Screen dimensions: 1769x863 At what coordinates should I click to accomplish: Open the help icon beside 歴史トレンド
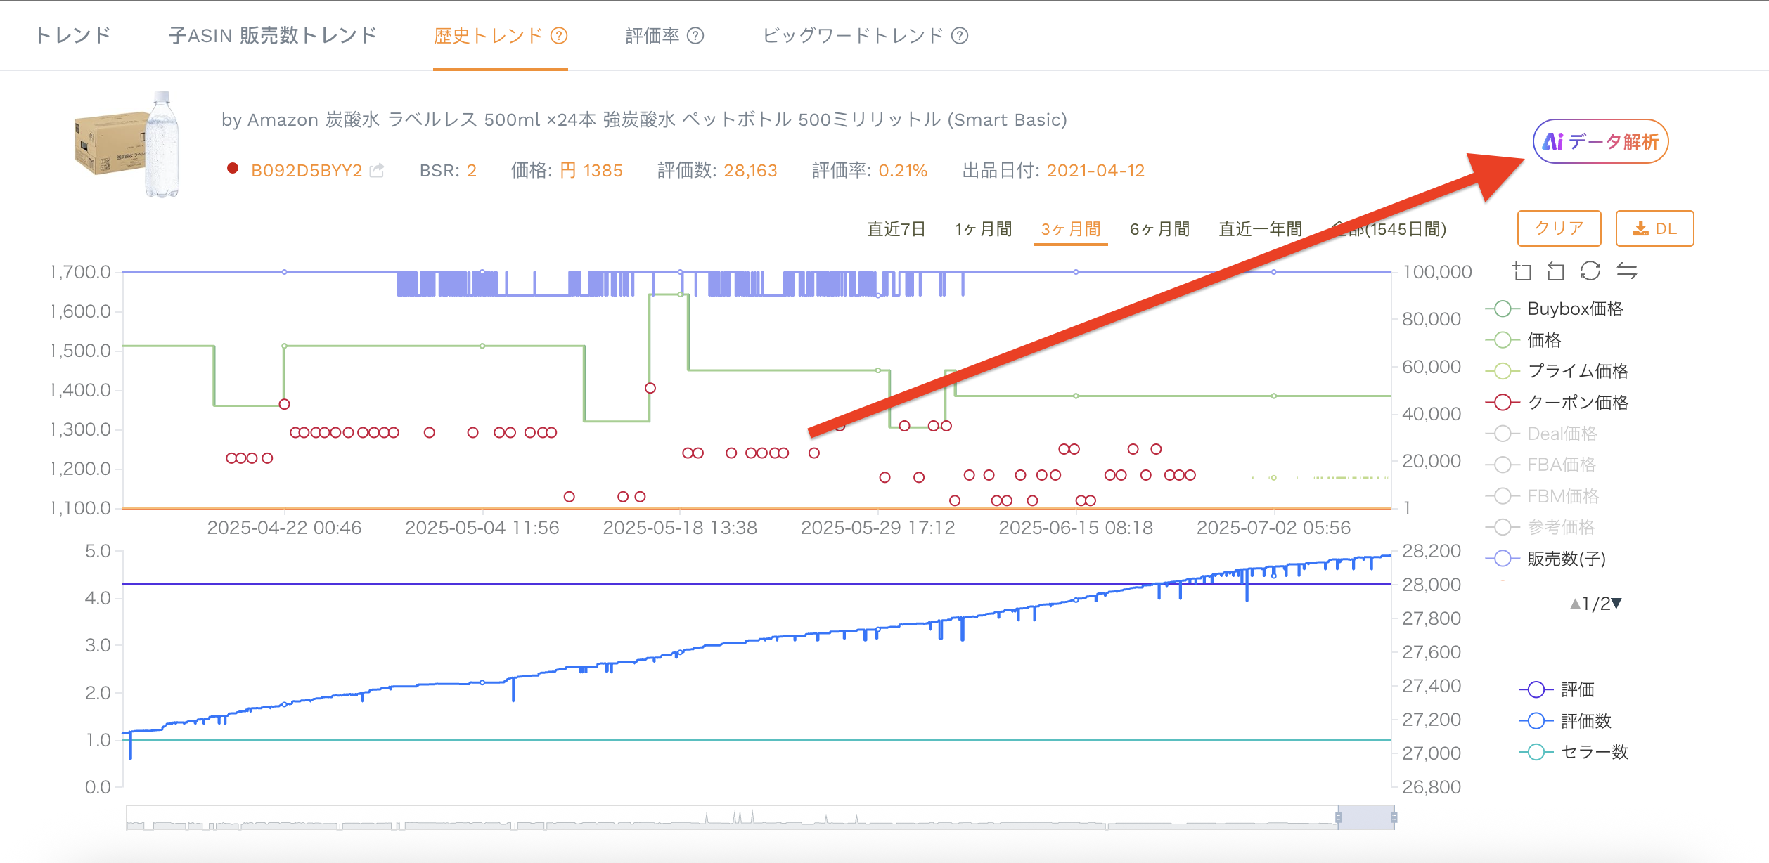(559, 36)
